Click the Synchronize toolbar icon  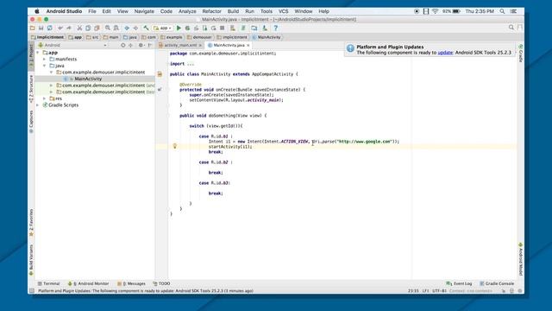pyautogui.click(x=50, y=28)
